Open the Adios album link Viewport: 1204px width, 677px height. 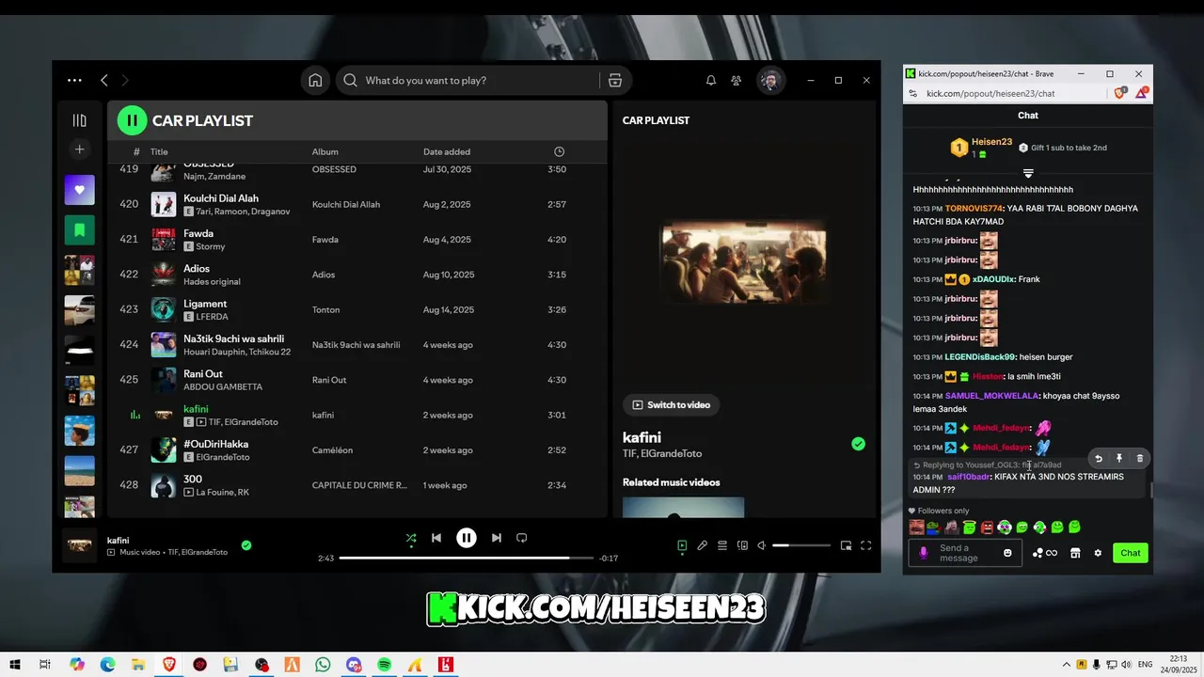tap(325, 275)
